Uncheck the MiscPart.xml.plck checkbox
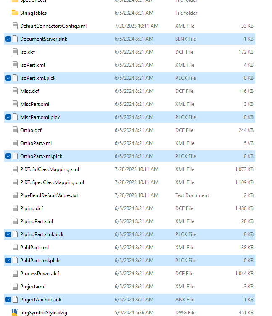The image size is (272, 316). (8, 117)
